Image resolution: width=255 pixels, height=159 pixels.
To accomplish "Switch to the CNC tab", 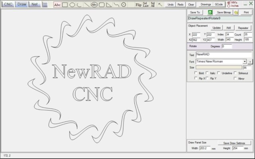I will point(8,4).
